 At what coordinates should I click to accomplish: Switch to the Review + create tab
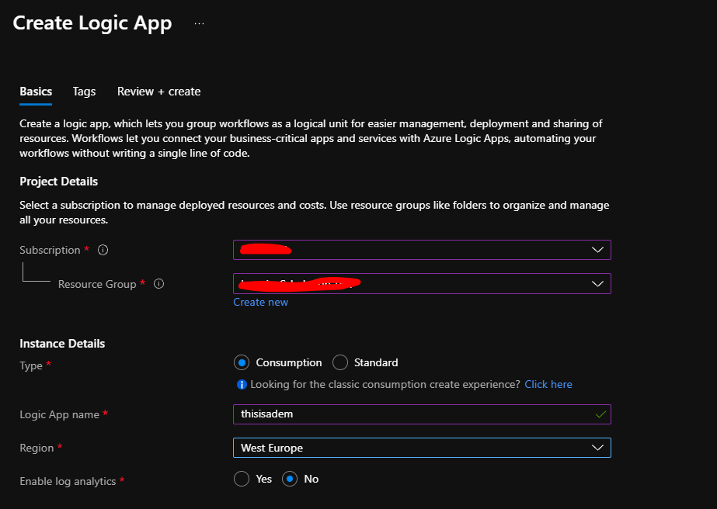tap(158, 91)
